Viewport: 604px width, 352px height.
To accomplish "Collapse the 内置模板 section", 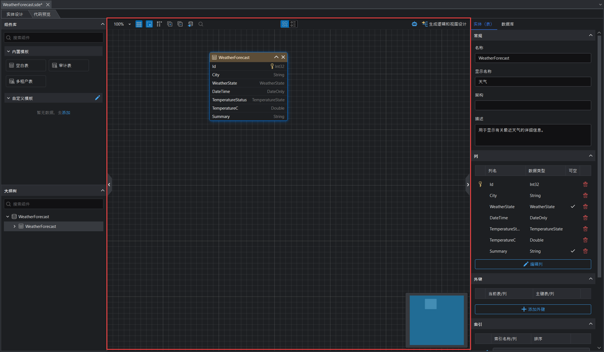I will (x=8, y=51).
